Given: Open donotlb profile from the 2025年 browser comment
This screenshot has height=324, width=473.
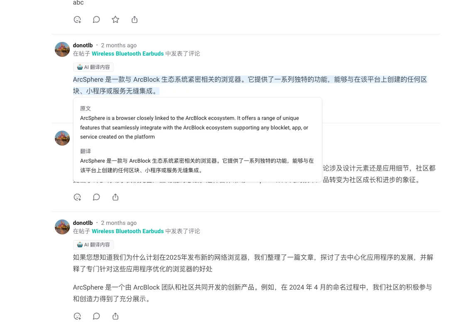Looking at the screenshot, I should pos(83,223).
